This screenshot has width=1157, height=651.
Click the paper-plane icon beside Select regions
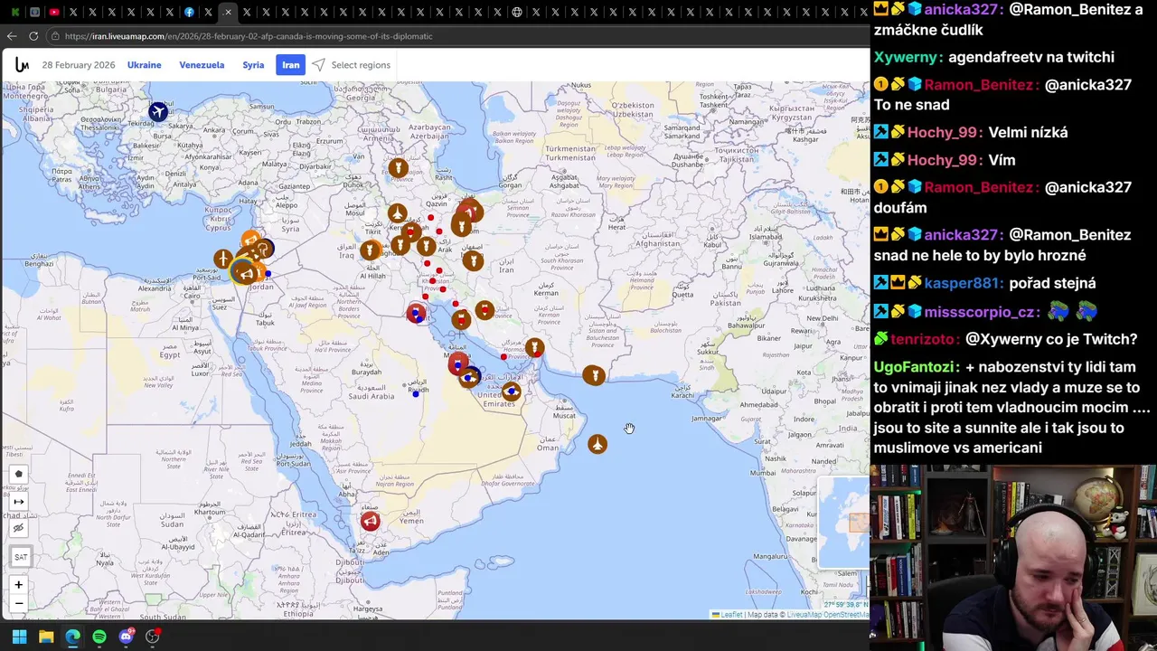[318, 65]
